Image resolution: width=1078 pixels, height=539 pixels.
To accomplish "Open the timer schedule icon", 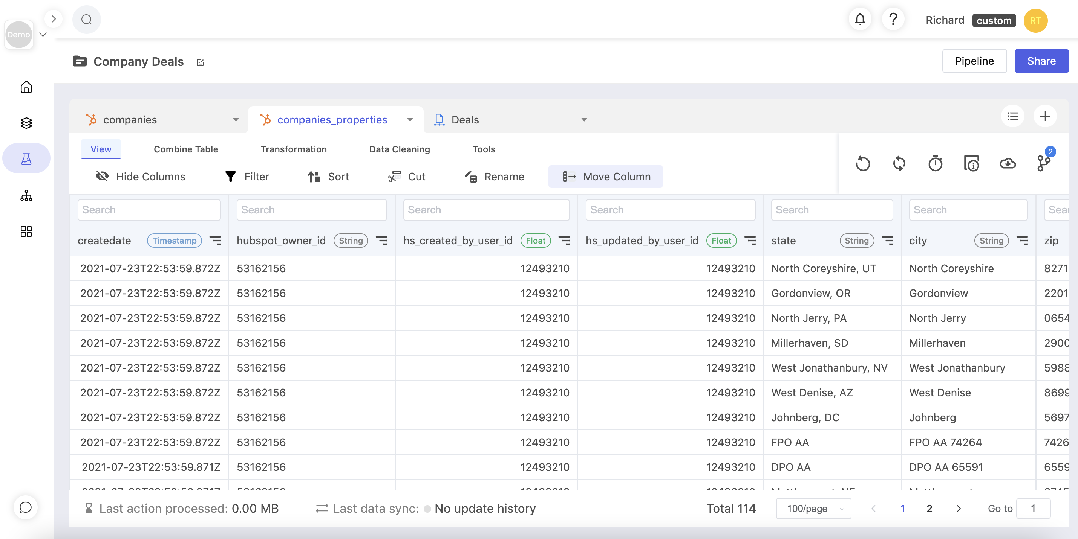I will coord(935,163).
